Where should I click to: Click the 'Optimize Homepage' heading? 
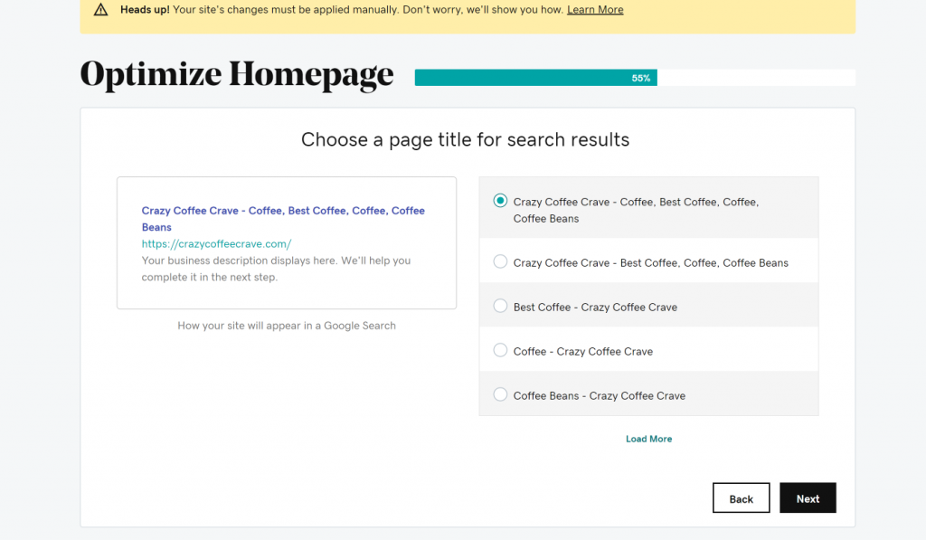tap(236, 73)
